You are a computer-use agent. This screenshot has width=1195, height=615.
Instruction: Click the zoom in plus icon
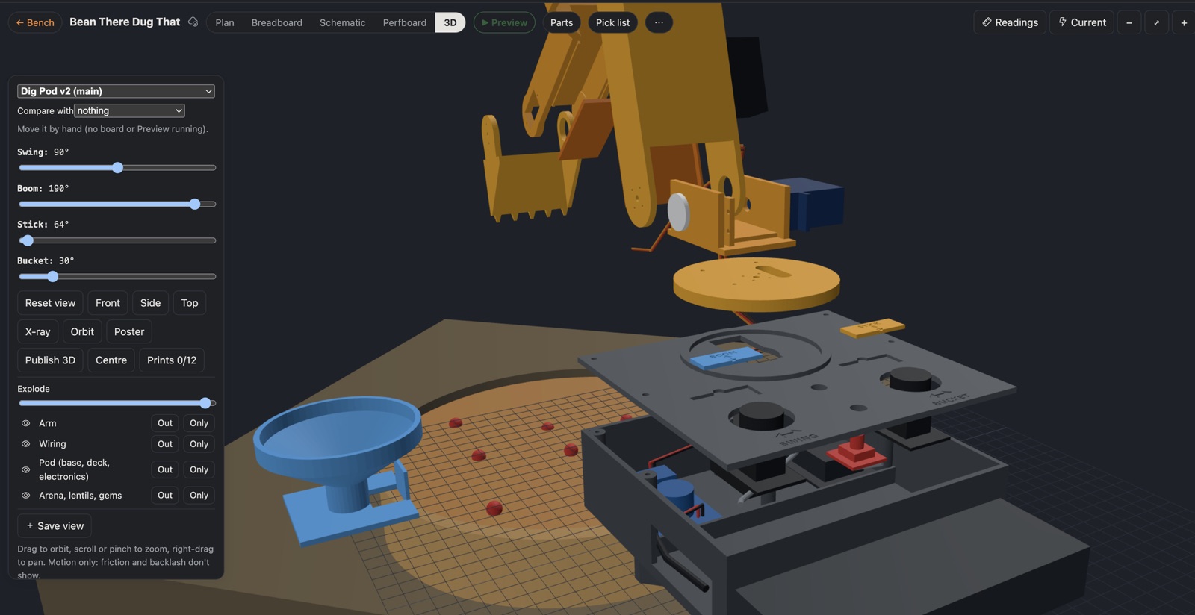(1184, 22)
